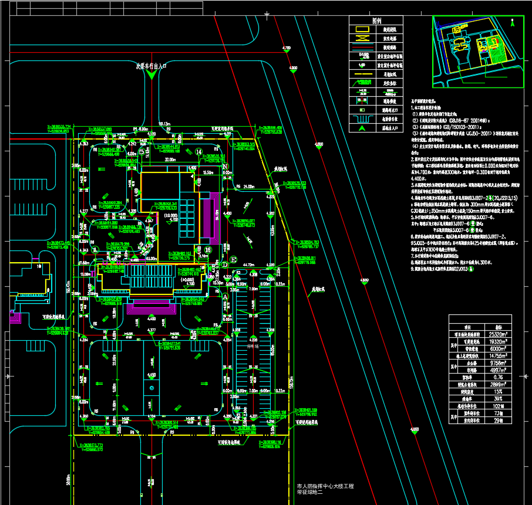Click the 6000m² table value
Screen dimensions: 532x505
(x=498, y=349)
